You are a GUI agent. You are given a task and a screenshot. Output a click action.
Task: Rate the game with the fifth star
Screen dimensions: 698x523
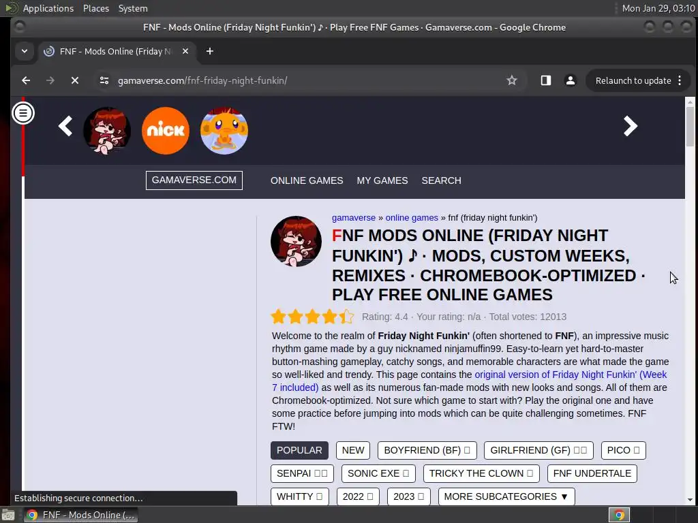coord(346,317)
